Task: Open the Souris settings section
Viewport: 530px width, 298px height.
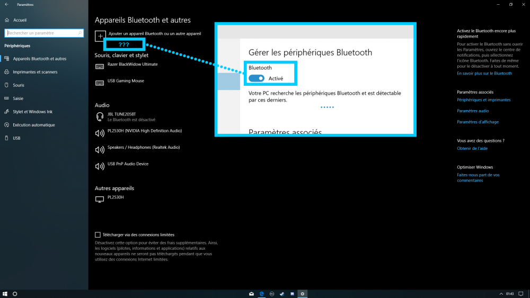Action: click(18, 85)
